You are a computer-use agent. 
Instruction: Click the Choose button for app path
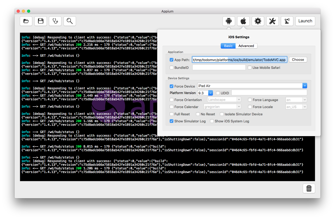click(298, 60)
